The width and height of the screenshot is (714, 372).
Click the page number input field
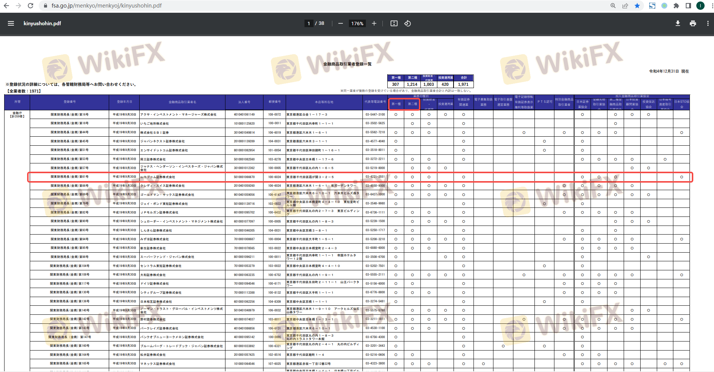point(309,23)
